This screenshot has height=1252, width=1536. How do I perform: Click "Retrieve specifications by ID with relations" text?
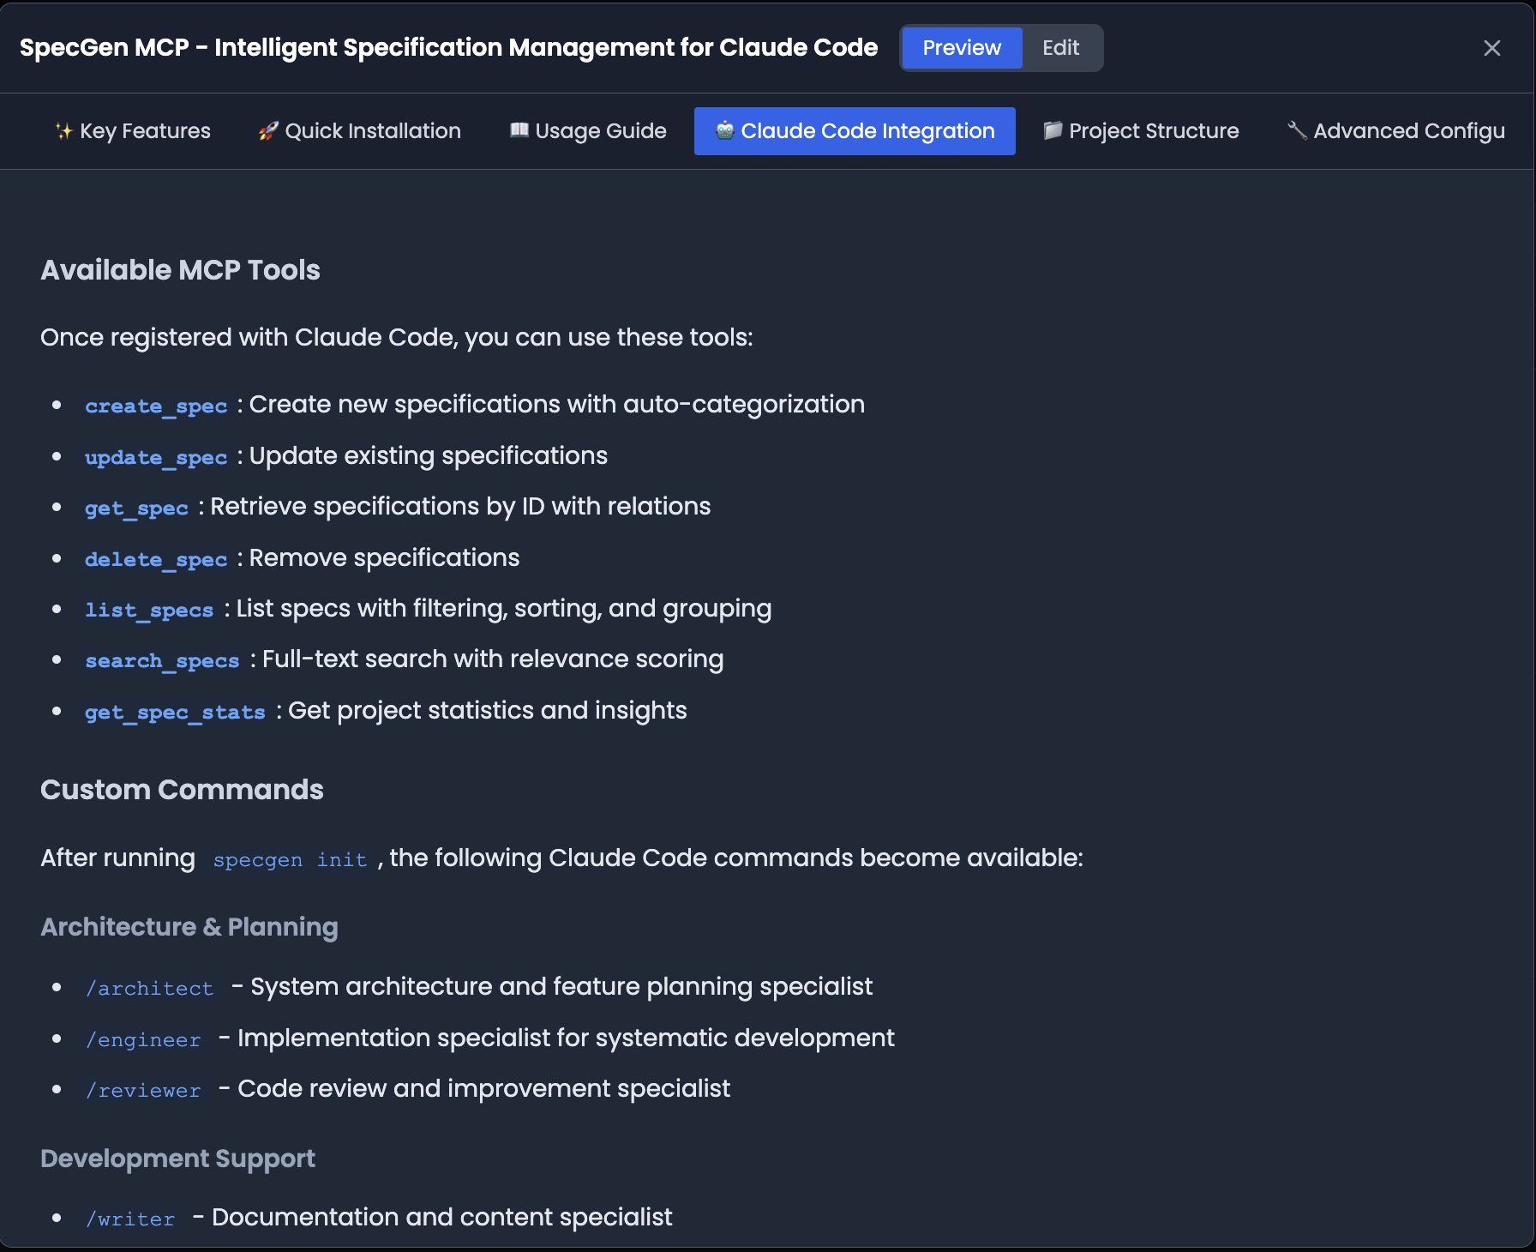[460, 506]
